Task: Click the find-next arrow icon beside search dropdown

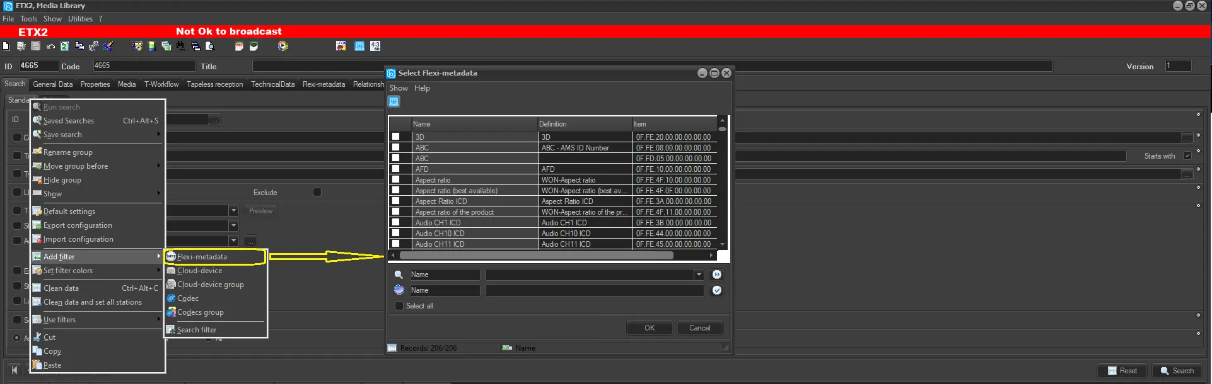Action: (x=717, y=274)
